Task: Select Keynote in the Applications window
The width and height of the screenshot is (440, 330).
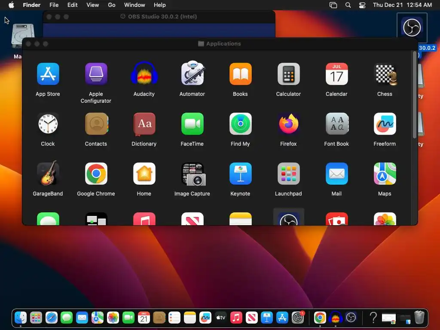Action: pyautogui.click(x=241, y=174)
